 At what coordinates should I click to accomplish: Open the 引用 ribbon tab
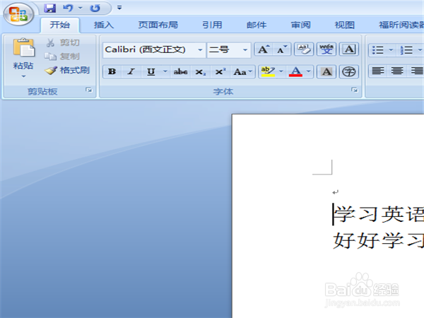coord(212,25)
